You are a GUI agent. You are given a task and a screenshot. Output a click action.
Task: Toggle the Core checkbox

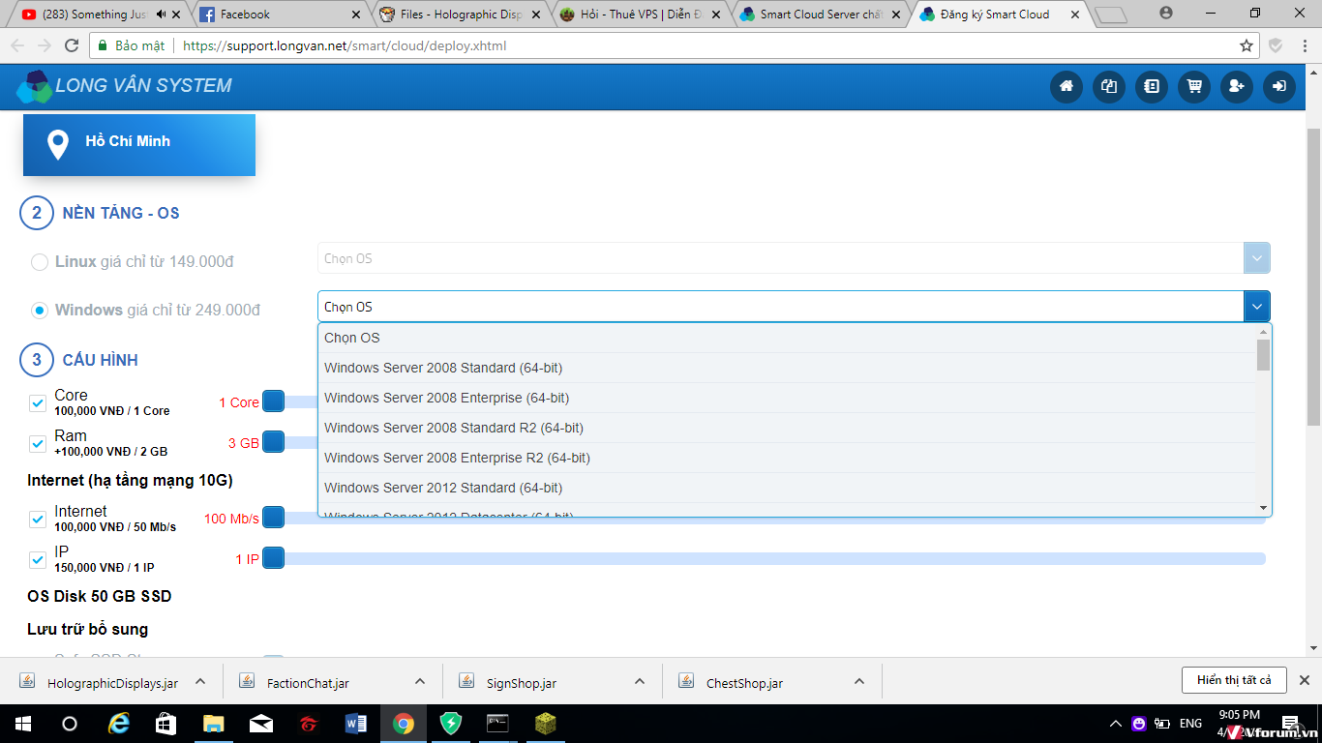click(x=38, y=402)
